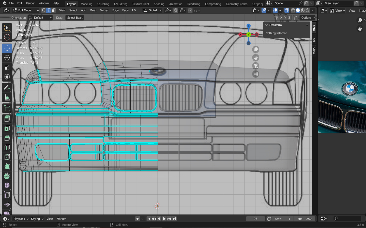
Task: Collapse the Transform panel
Action: coord(267,25)
